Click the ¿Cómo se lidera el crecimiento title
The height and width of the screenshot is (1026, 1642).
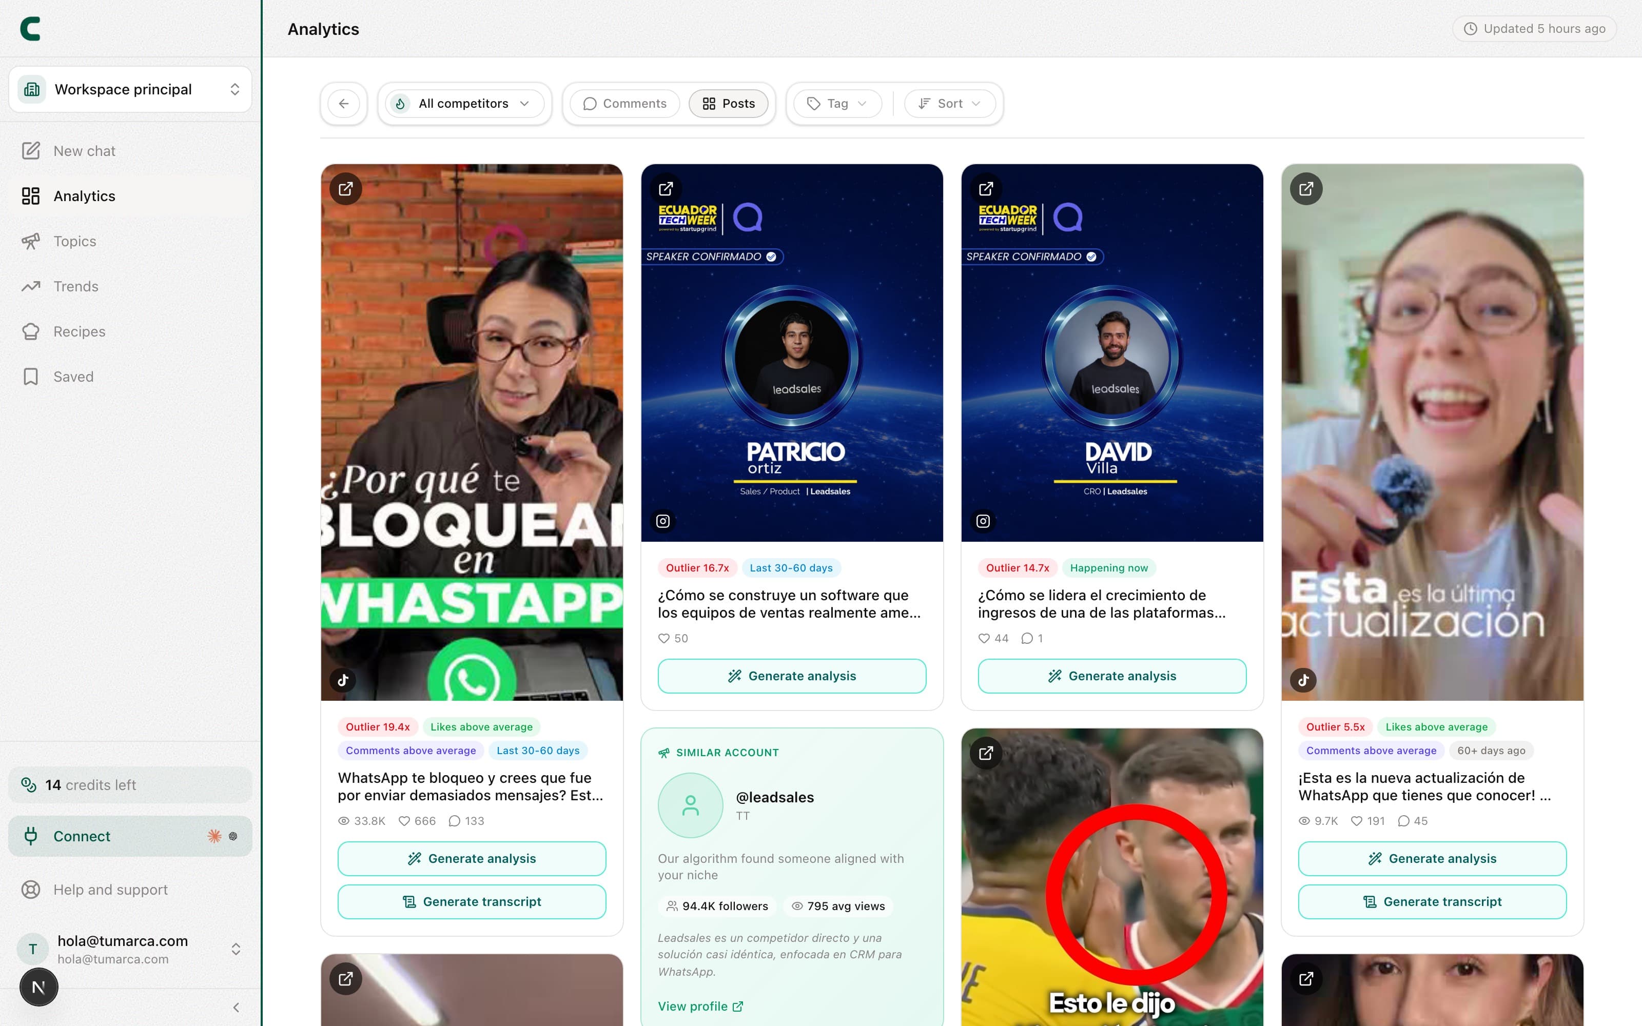click(1102, 604)
